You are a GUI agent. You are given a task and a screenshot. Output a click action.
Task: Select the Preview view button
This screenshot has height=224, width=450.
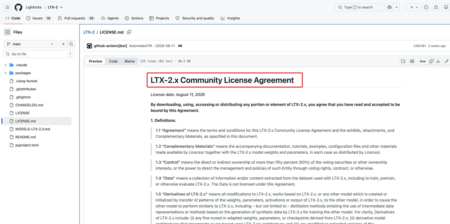click(96, 61)
